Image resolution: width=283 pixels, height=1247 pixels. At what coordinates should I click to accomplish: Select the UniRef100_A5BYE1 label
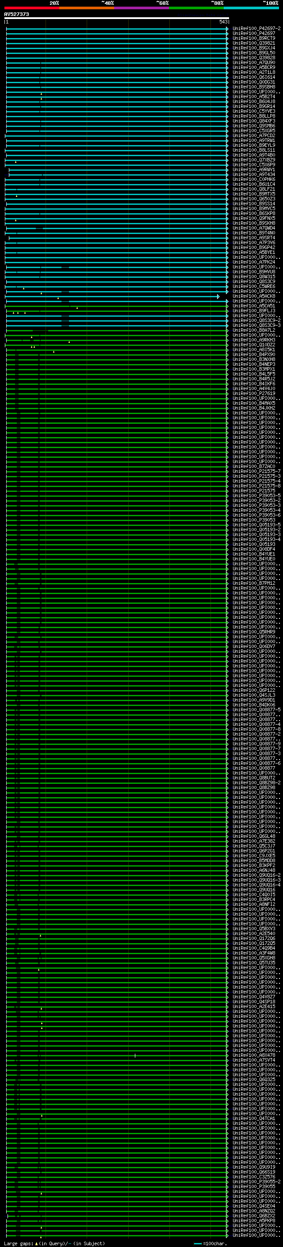[x=254, y=252]
